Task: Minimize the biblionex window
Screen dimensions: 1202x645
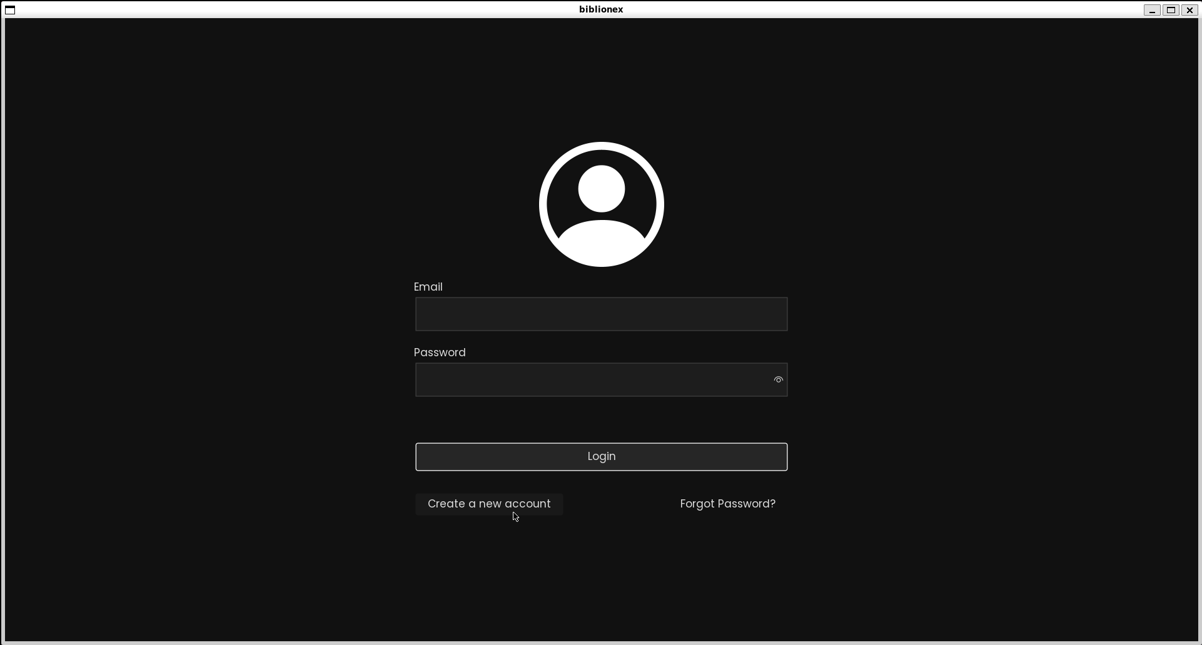Action: click(x=1152, y=10)
